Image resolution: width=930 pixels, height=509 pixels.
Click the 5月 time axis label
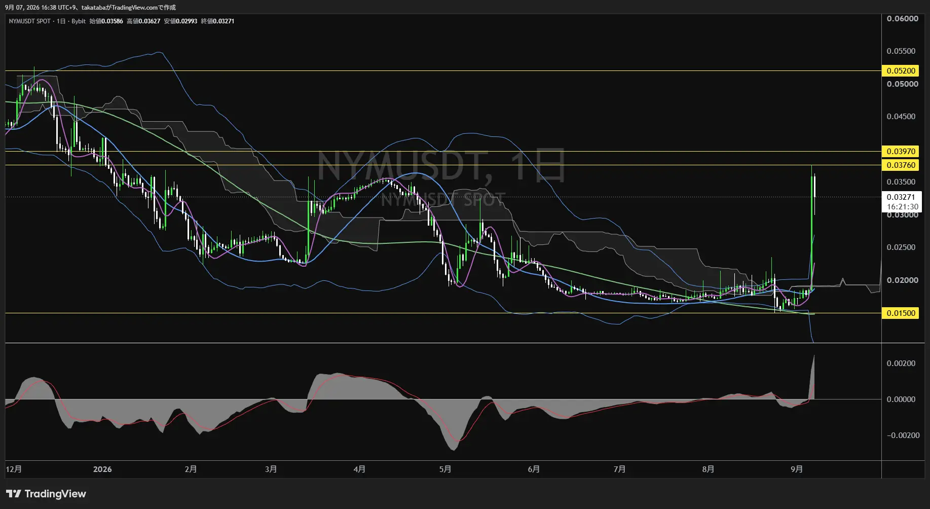click(445, 469)
